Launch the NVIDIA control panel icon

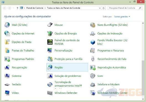(x=50, y=42)
